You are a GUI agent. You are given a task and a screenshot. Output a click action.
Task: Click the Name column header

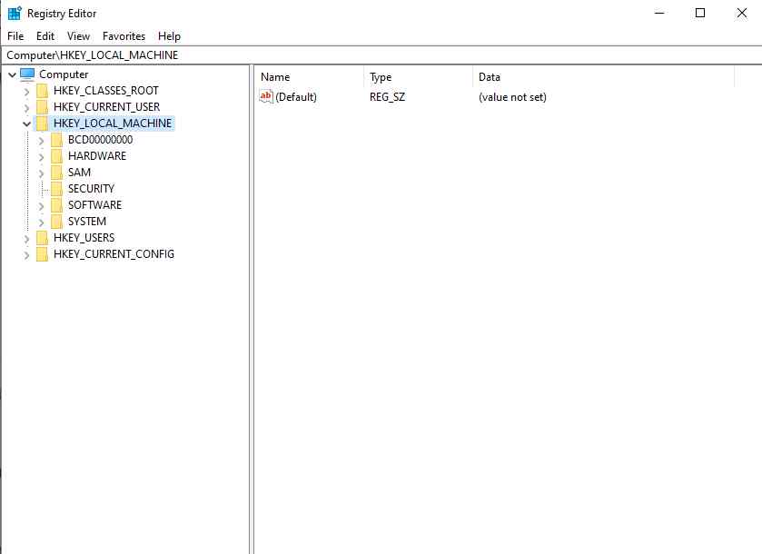[x=309, y=77]
